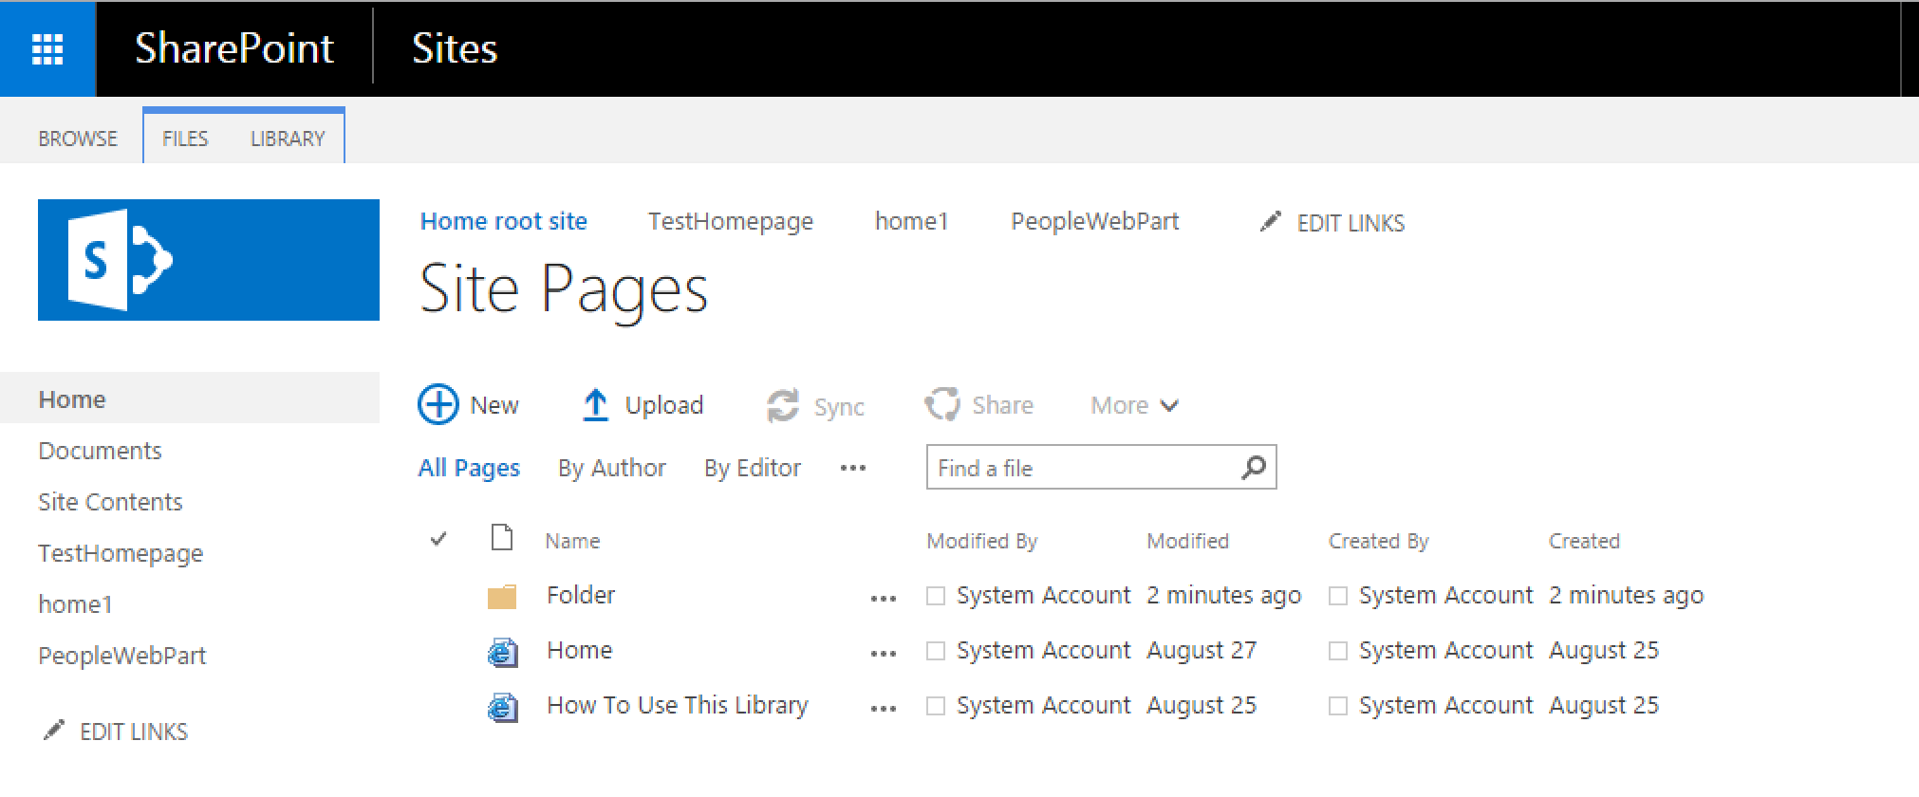Click the Share circular icon
The height and width of the screenshot is (797, 1919).
click(942, 405)
